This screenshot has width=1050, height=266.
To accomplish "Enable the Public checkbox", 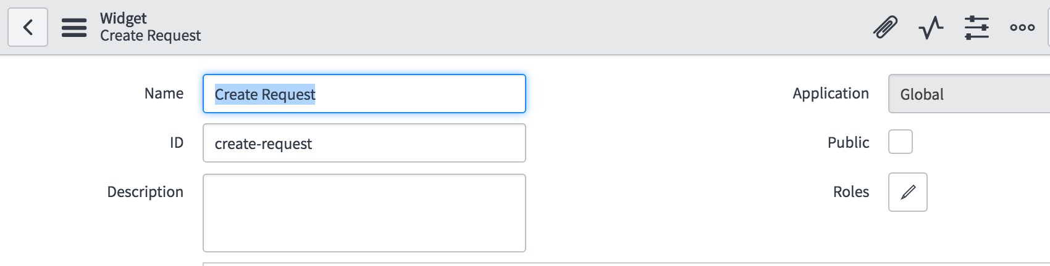I will [900, 142].
